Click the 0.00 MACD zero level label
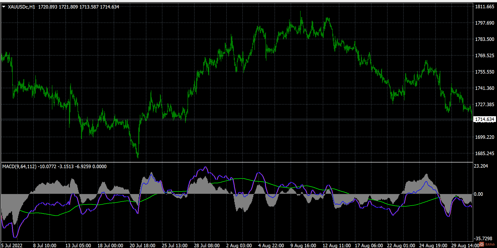This screenshot has height=248, width=497. point(478,194)
